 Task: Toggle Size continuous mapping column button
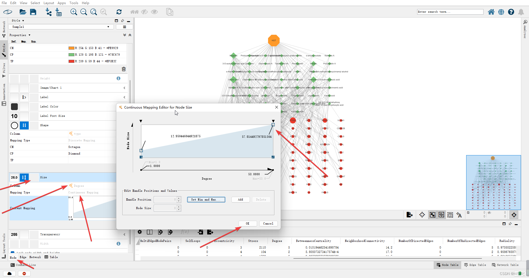tap(24, 177)
